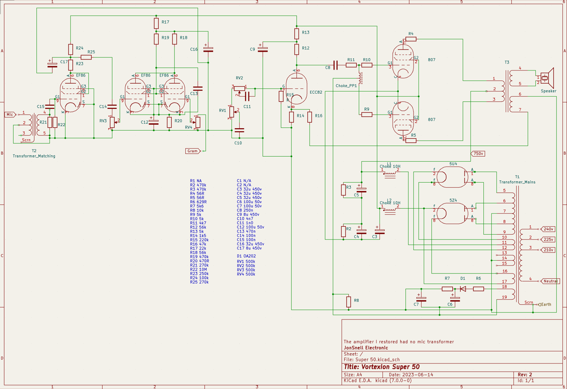This screenshot has width=567, height=389.
Task: Select 'C13 470n' in the parts list
Action: click(x=247, y=231)
